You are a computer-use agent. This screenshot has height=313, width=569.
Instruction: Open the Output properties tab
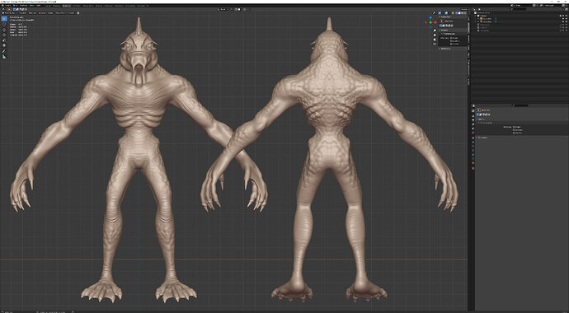pos(473,120)
